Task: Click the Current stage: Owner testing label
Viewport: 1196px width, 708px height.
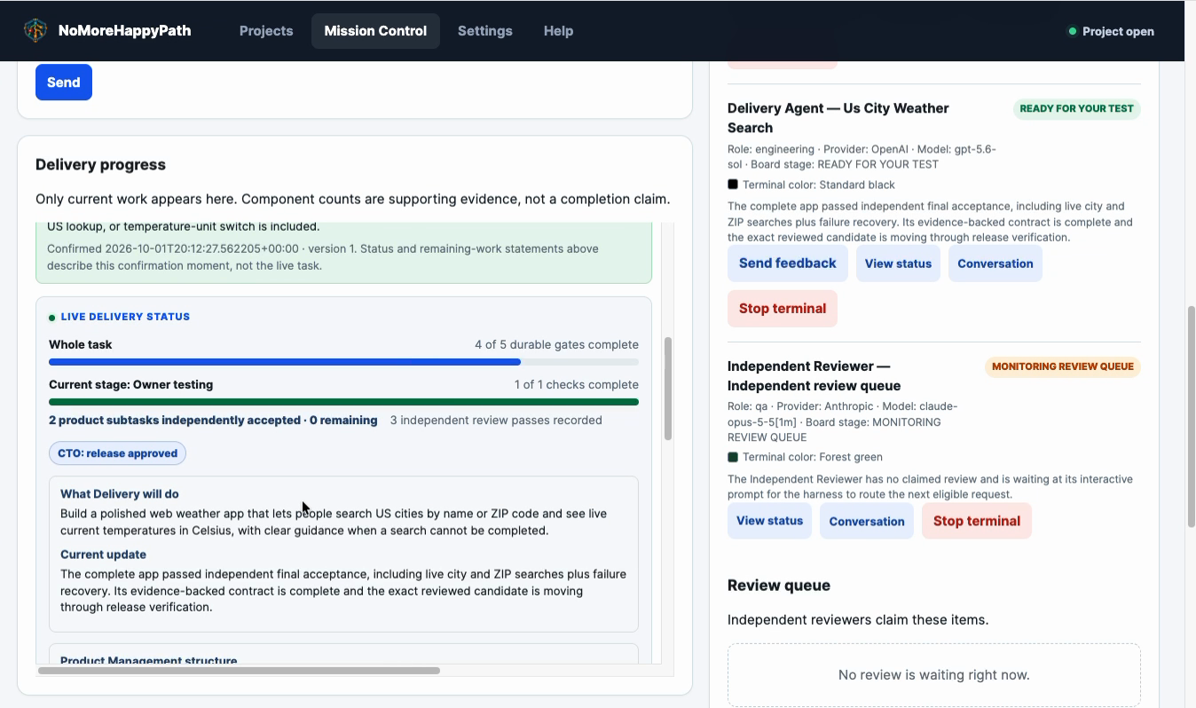Action: 130,384
